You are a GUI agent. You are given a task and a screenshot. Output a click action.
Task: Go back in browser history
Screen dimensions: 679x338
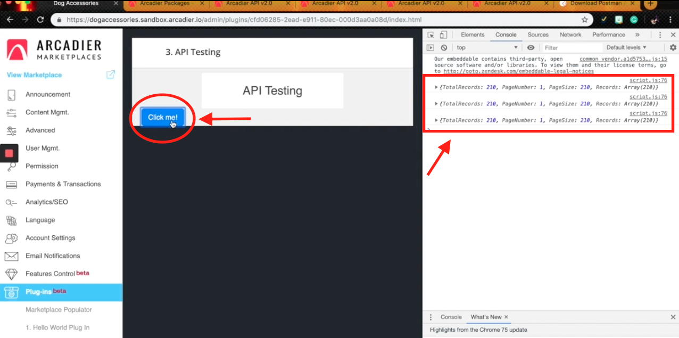point(11,20)
